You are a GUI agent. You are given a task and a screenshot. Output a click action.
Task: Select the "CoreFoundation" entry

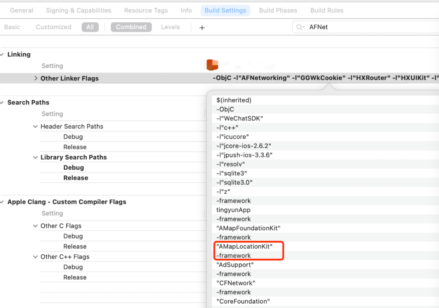click(x=325, y=301)
